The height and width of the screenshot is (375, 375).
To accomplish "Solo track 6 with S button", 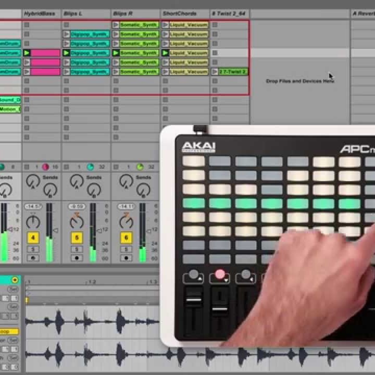I will (x=126, y=249).
